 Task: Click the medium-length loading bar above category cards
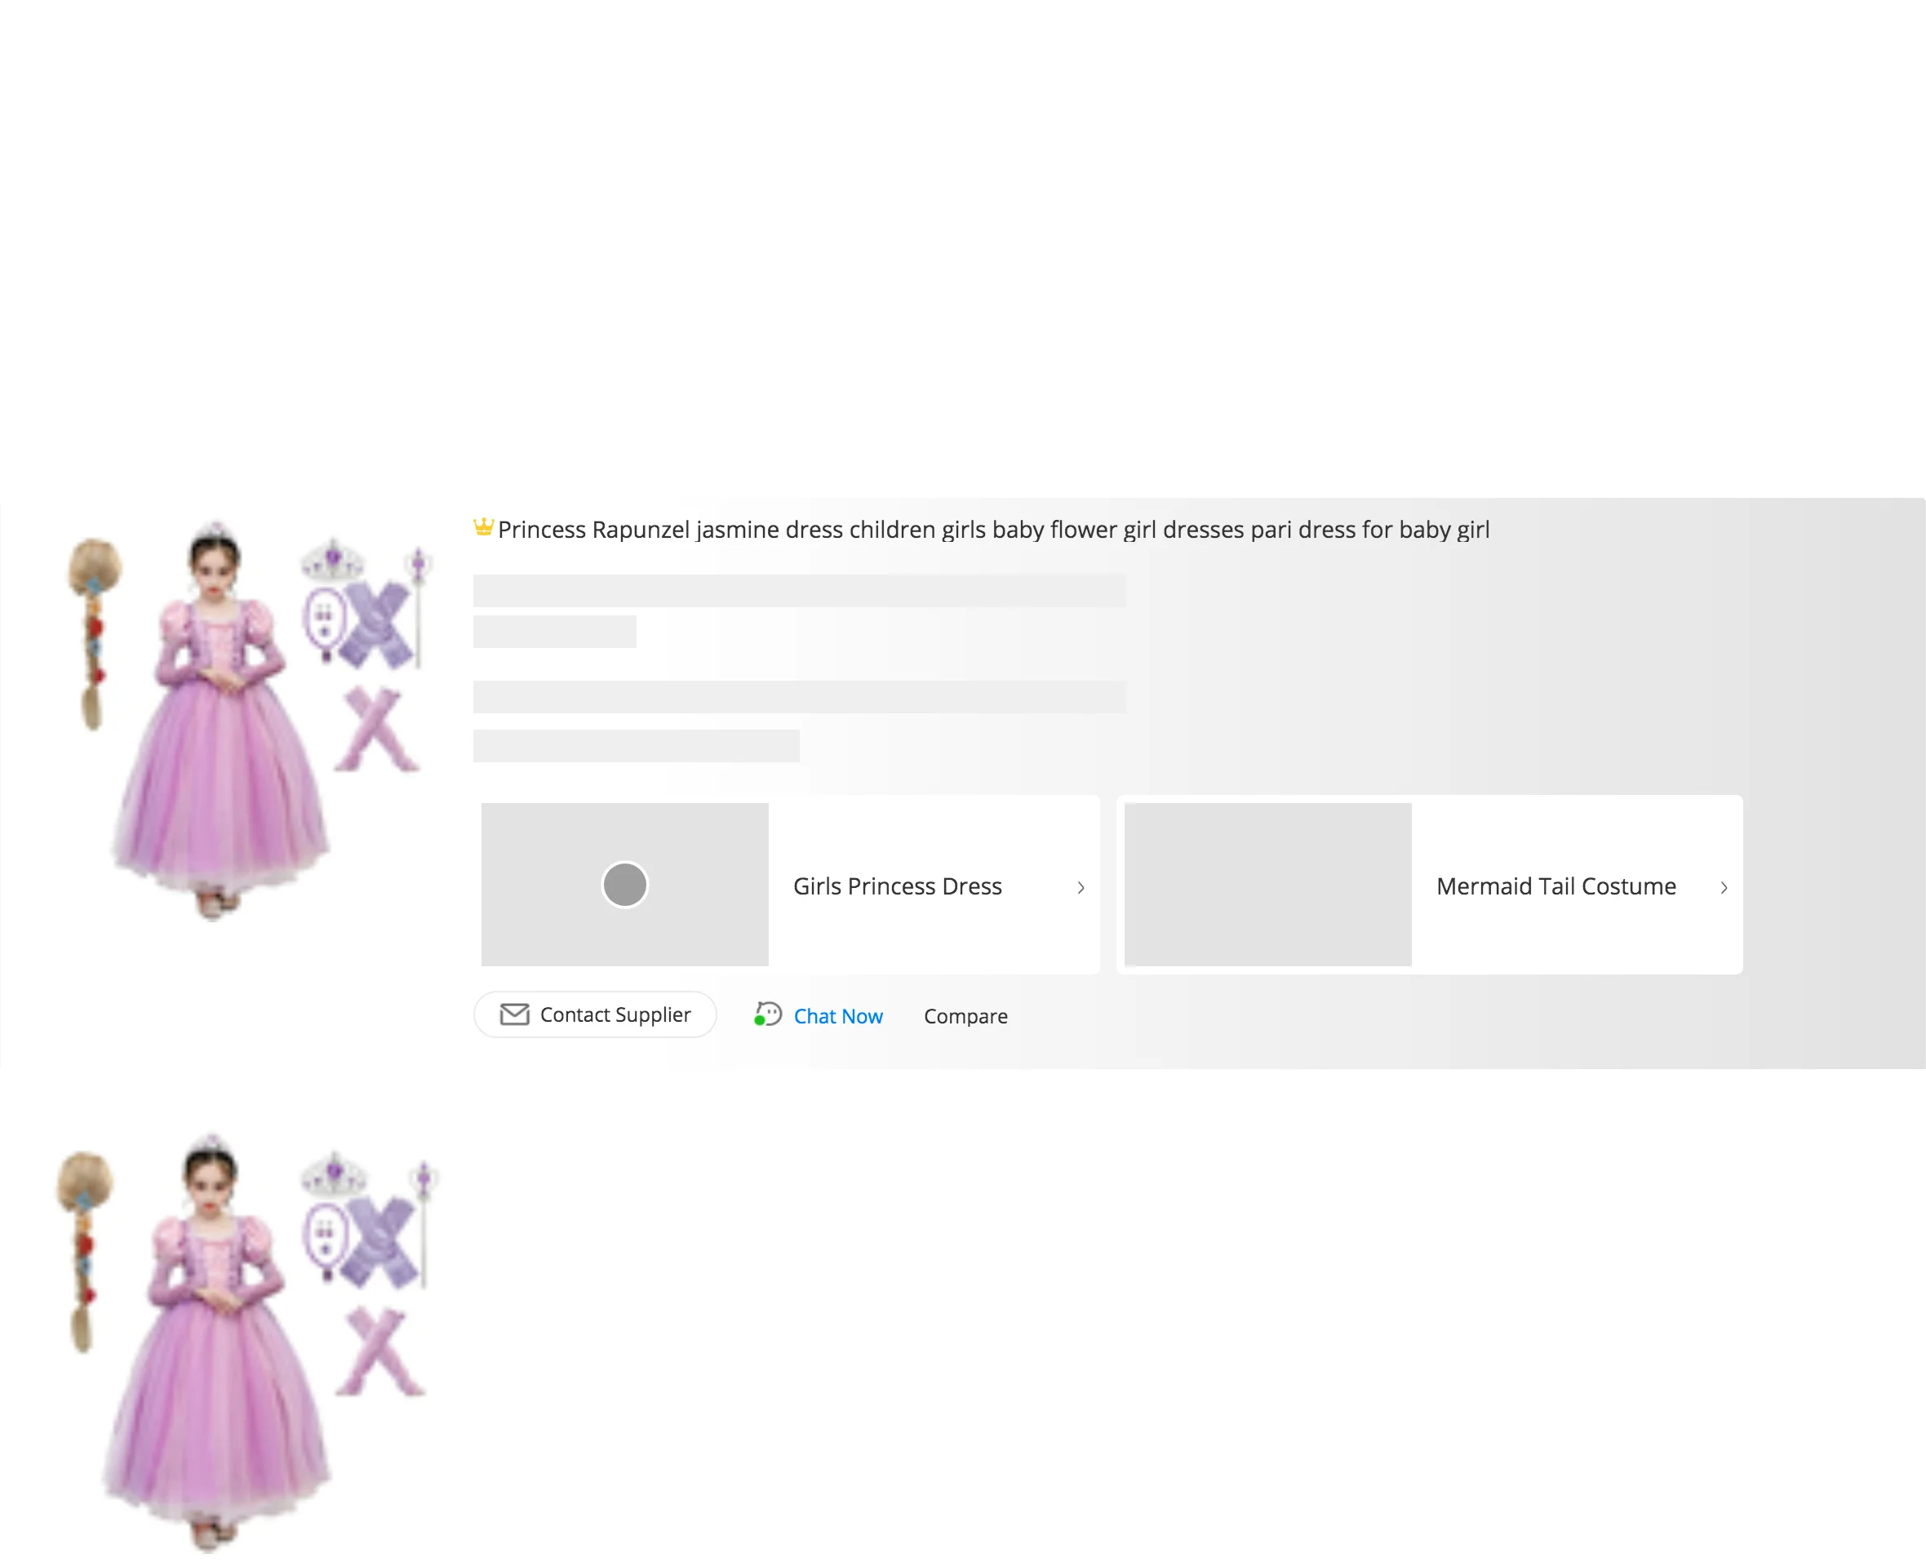coord(636,746)
